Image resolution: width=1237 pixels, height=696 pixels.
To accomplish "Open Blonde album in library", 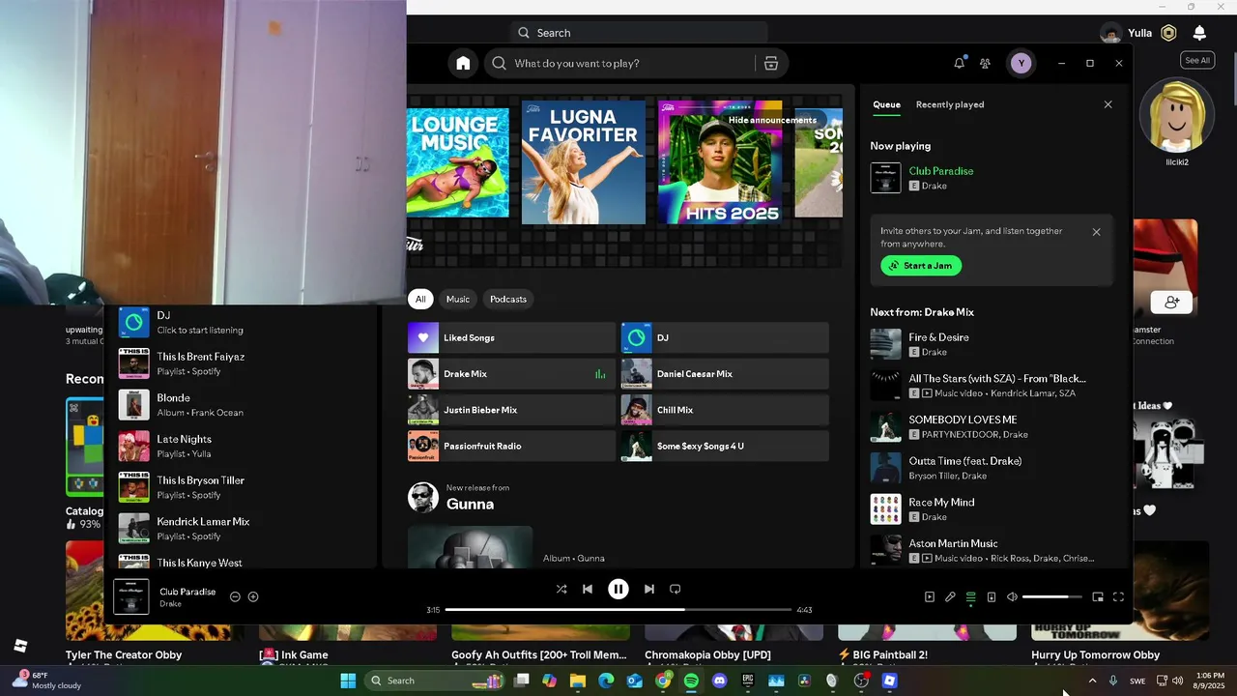I will click(x=242, y=405).
